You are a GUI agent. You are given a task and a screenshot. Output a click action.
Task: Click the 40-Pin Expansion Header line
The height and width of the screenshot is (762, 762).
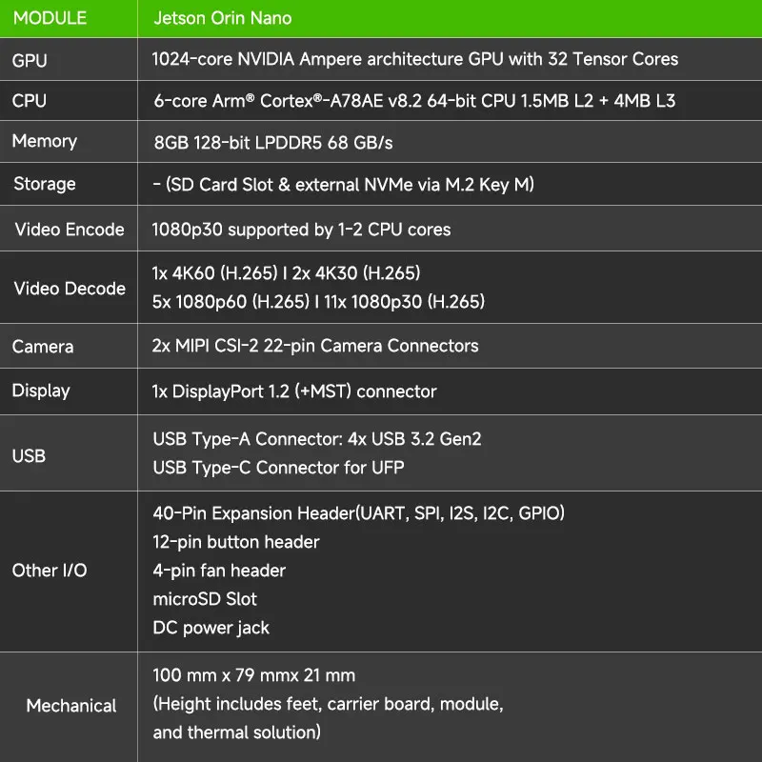coord(358,513)
